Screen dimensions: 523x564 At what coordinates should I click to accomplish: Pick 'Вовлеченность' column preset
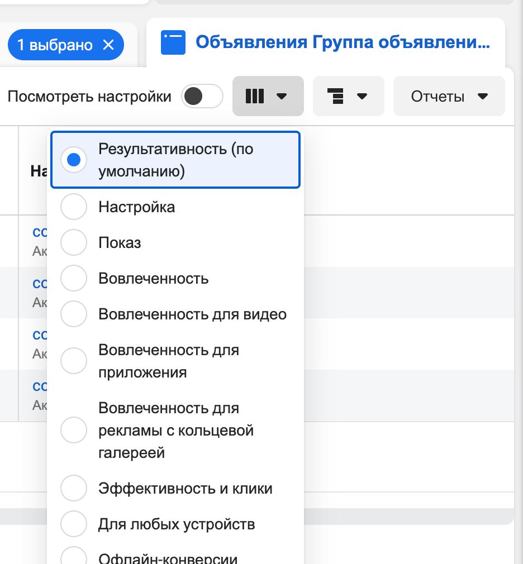point(74,279)
